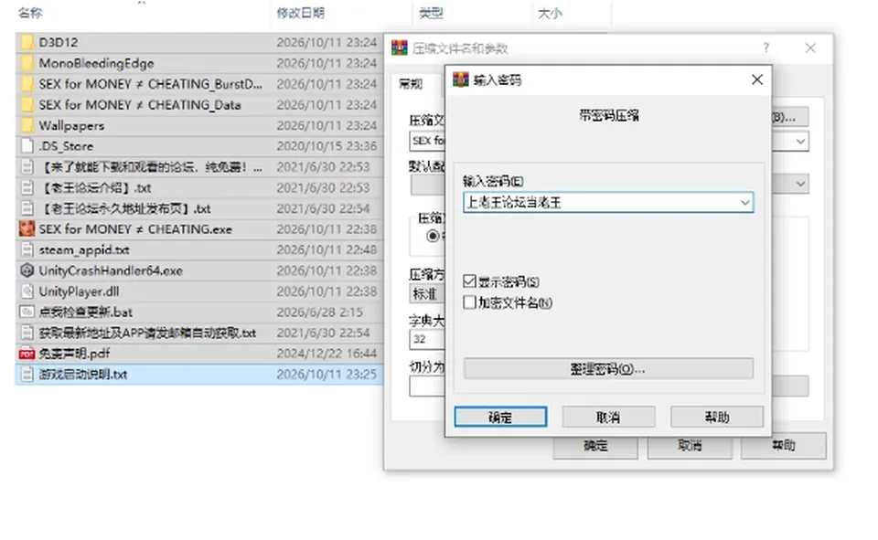Viewport: 878px width, 540px height.
Task: Sort by the 大小 column header
Action: click(550, 13)
